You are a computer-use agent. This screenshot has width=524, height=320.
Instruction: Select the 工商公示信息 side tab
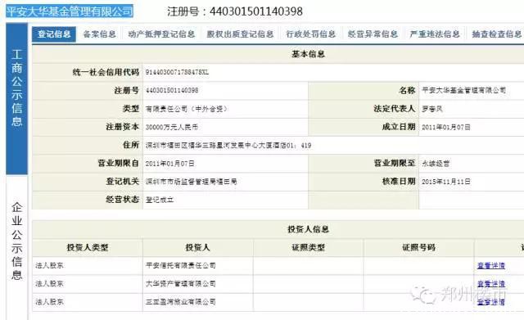coord(16,98)
